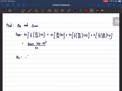Select the Highlighter tool
The width and height of the screenshot is (122, 91).
30,11
